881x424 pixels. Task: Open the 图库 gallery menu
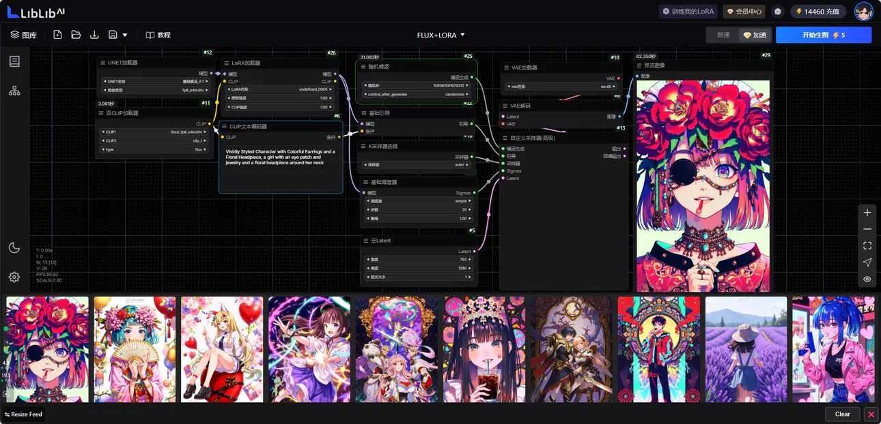(23, 35)
